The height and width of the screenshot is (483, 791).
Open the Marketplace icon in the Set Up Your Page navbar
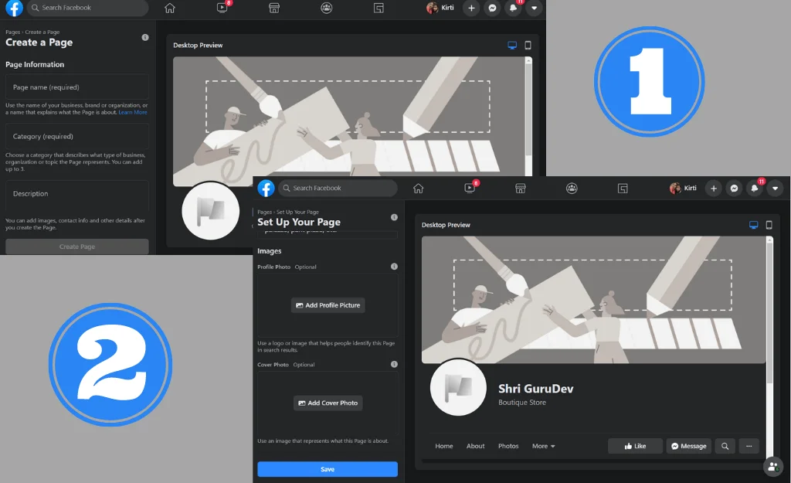(521, 188)
